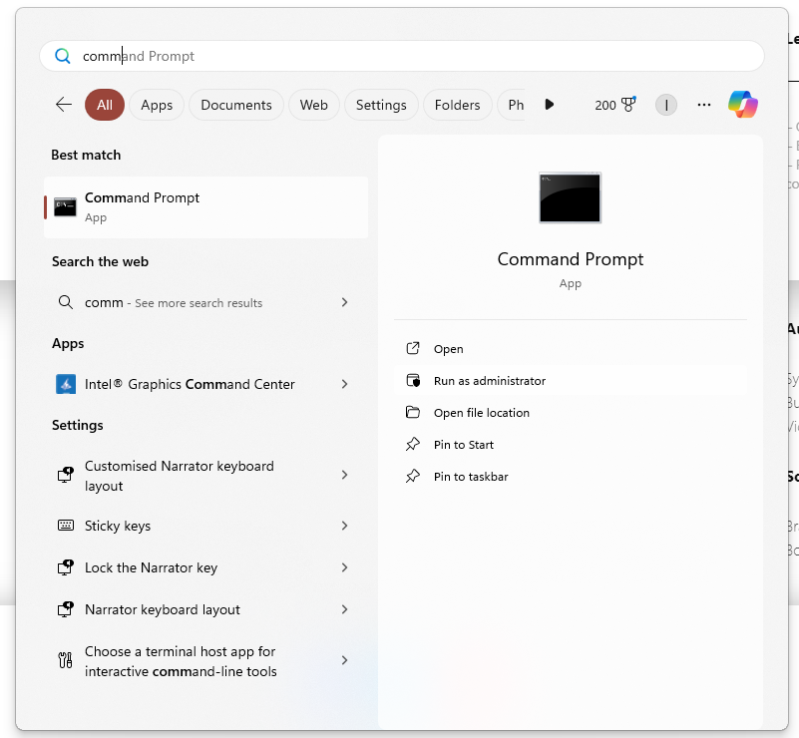Switch to the Apps filter tab

click(x=157, y=105)
